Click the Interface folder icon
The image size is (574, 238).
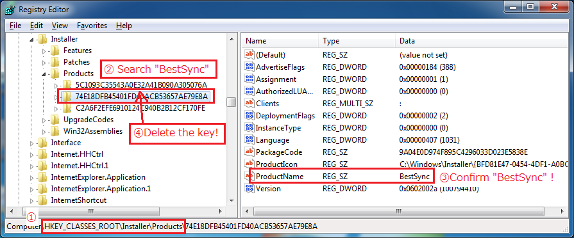[x=42, y=143]
